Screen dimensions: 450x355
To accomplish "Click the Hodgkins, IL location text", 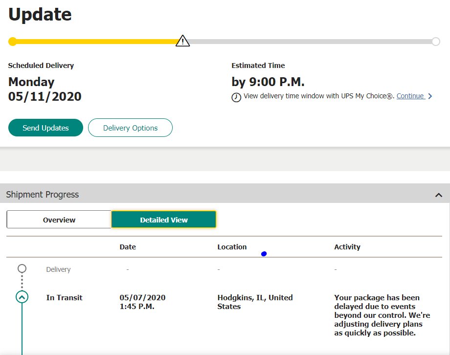I will pyautogui.click(x=255, y=302).
